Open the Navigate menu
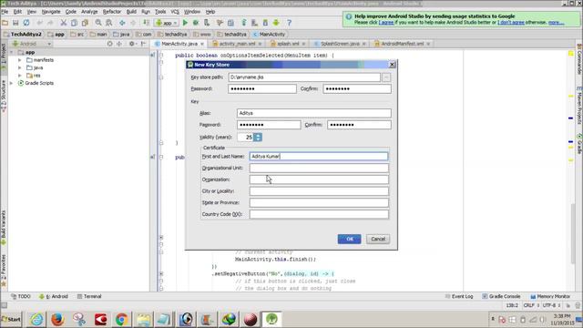This screenshot has width=583, height=328. coord(51,12)
